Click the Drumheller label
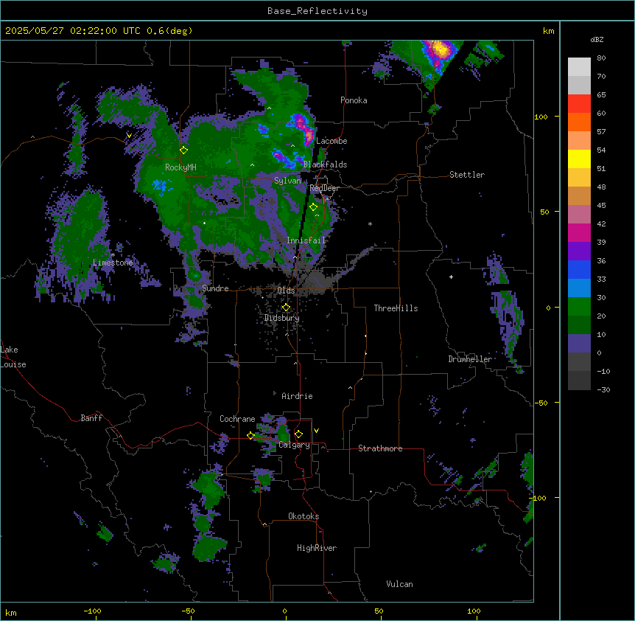Image resolution: width=635 pixels, height=621 pixels. click(x=470, y=359)
